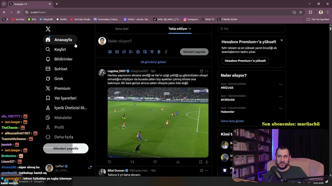
Task: Bookmark the Legolas_1907 post
Action: coord(201,162)
